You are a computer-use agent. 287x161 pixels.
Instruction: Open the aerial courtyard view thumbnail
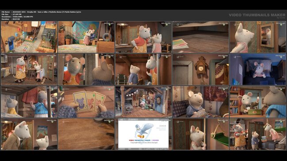29,37
